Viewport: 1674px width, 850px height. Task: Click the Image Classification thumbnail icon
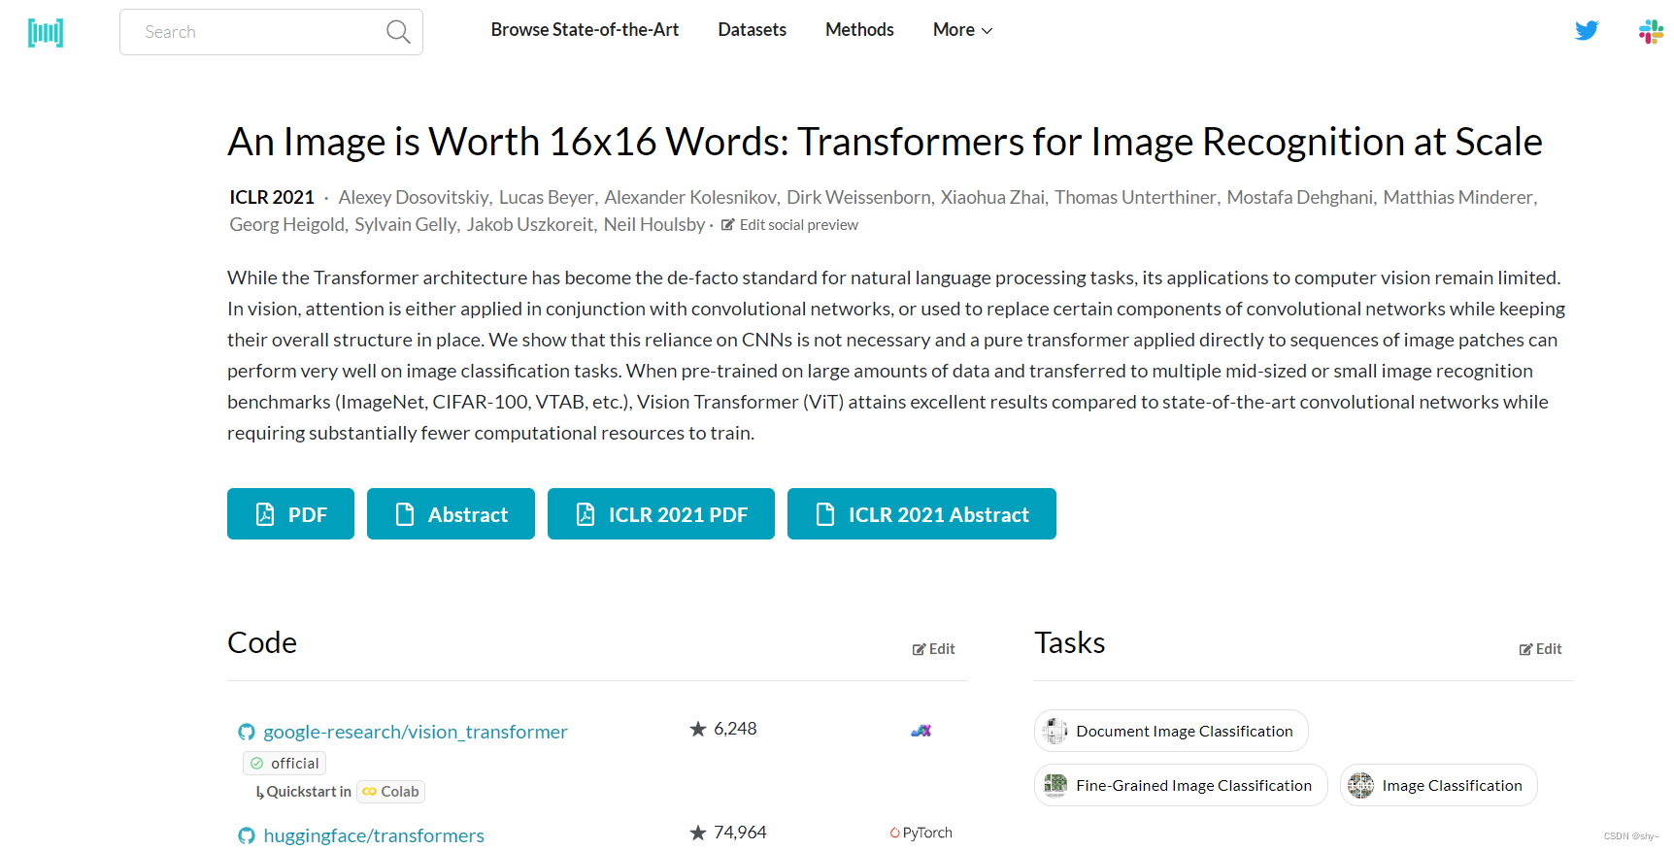[x=1360, y=785]
